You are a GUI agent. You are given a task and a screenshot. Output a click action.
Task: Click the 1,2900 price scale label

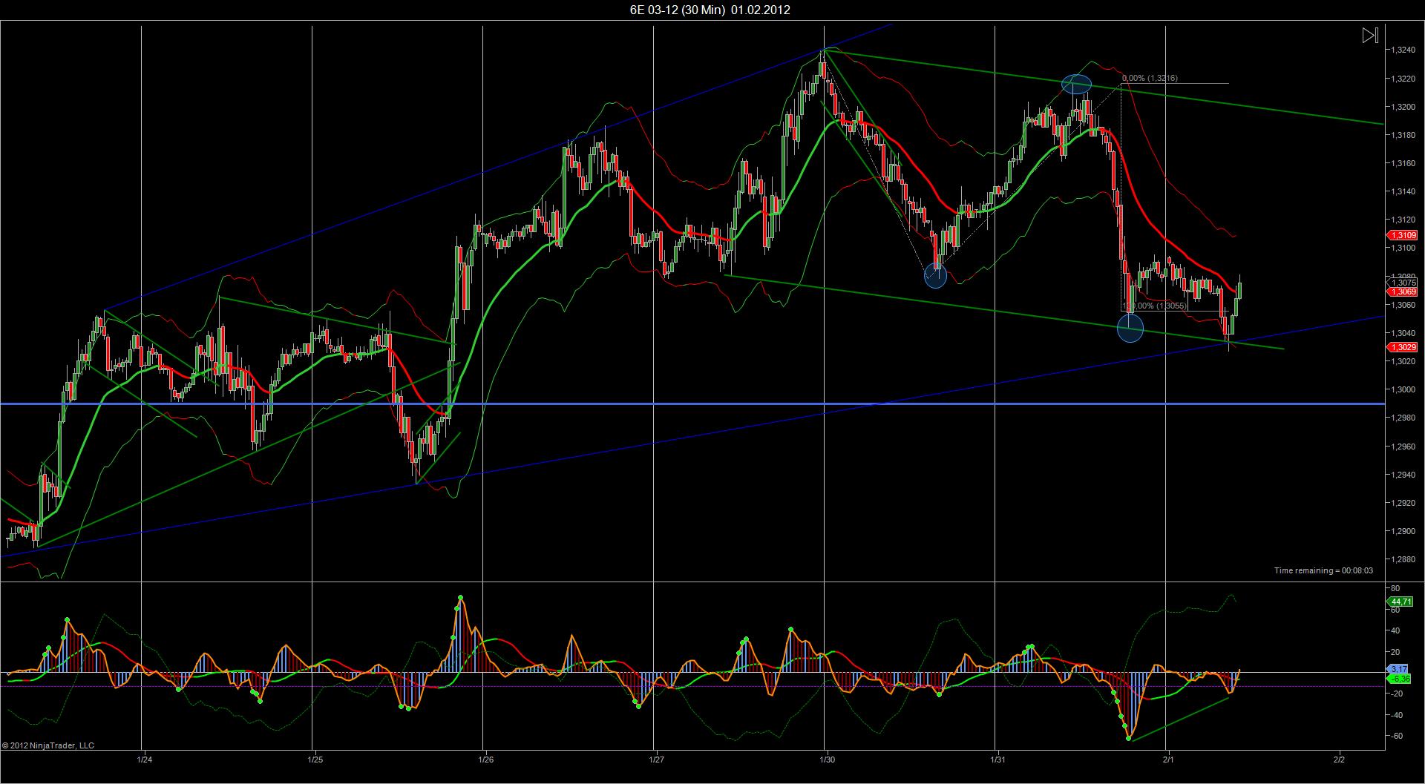click(x=1404, y=531)
